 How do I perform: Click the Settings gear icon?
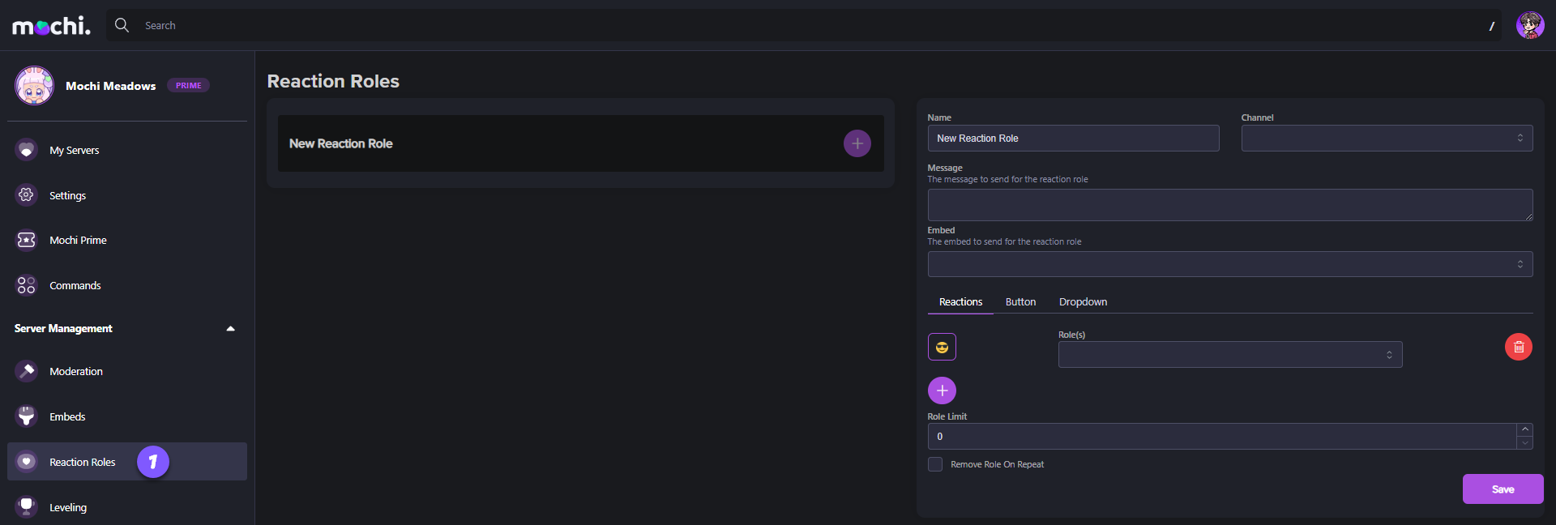point(26,195)
